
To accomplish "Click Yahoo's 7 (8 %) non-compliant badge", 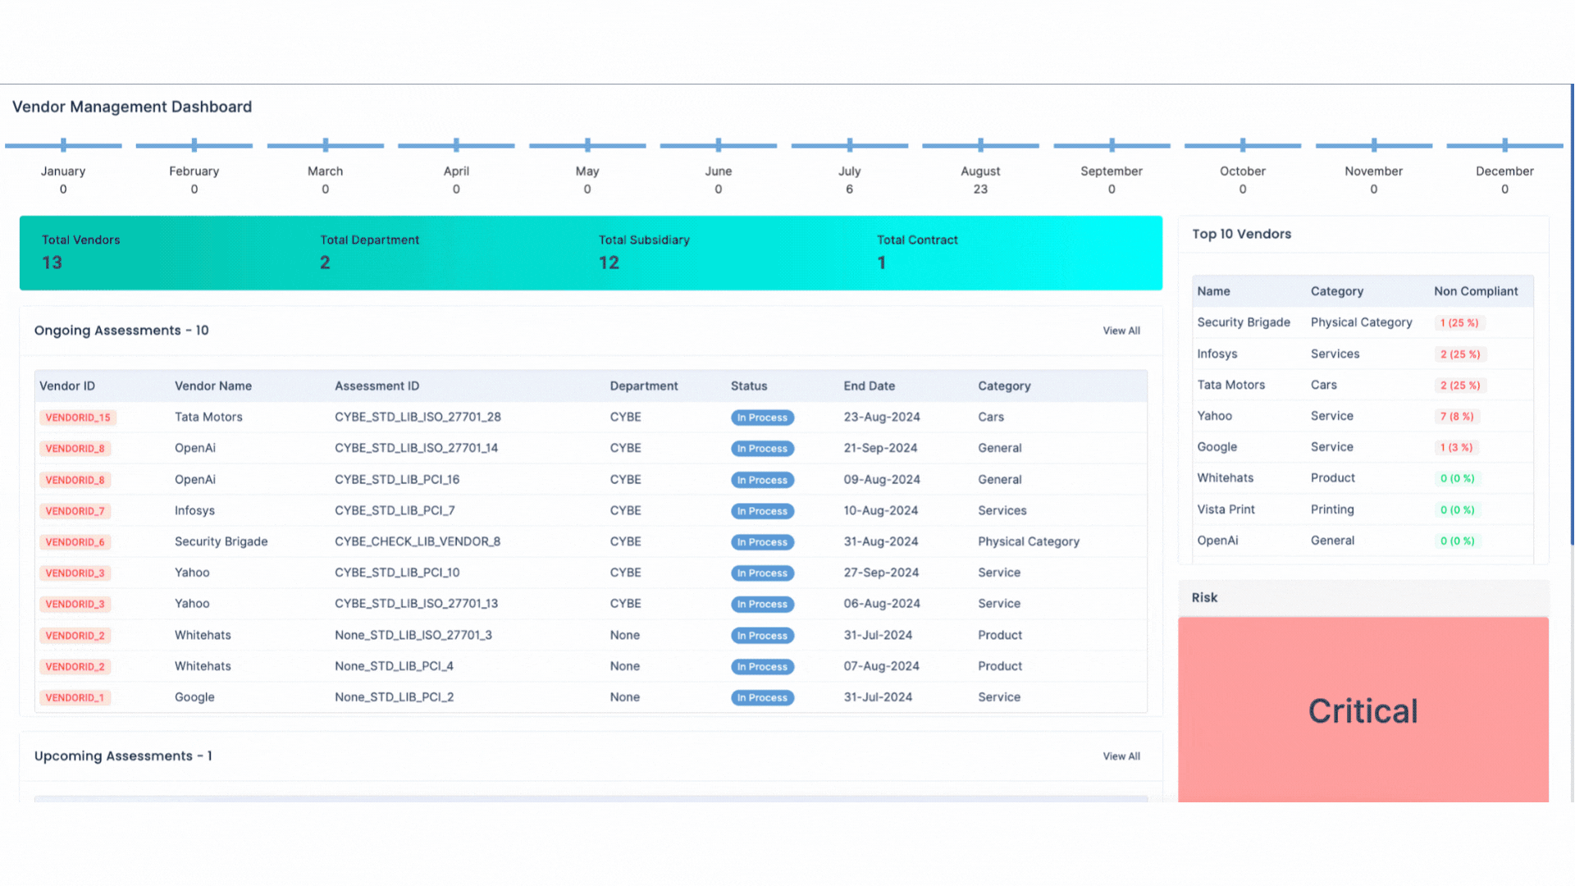I will click(1456, 417).
